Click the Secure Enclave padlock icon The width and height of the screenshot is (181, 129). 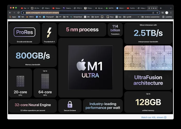[70, 104]
